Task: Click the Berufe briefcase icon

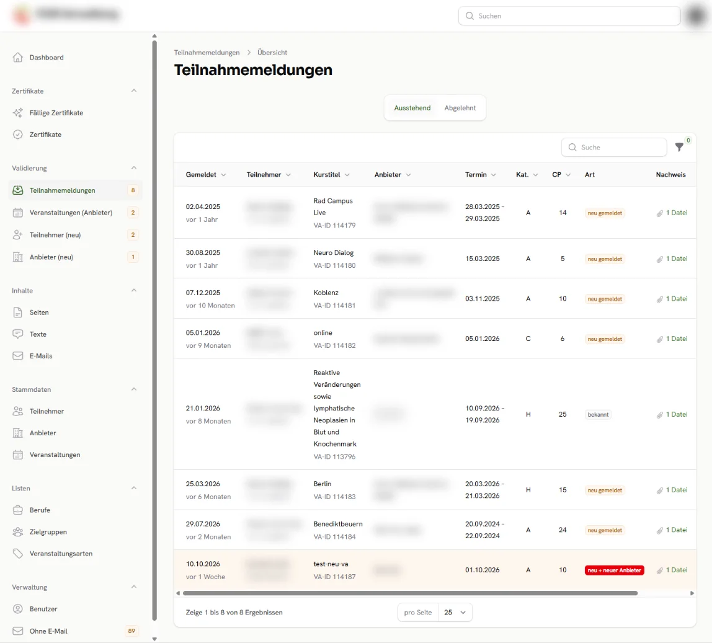Action: pos(18,510)
